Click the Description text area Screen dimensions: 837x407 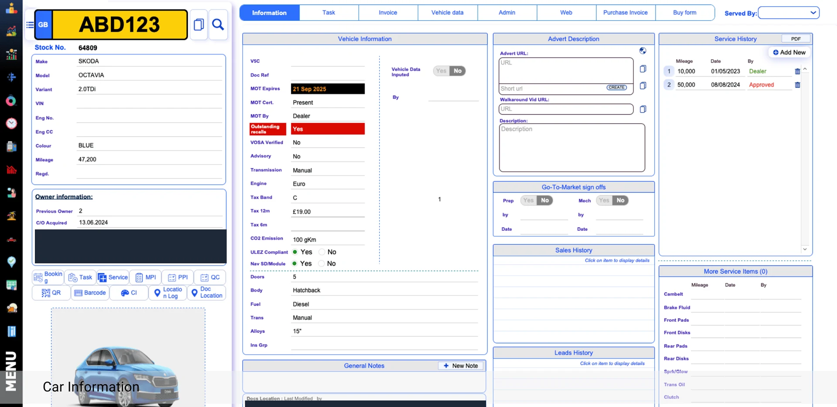pos(572,148)
